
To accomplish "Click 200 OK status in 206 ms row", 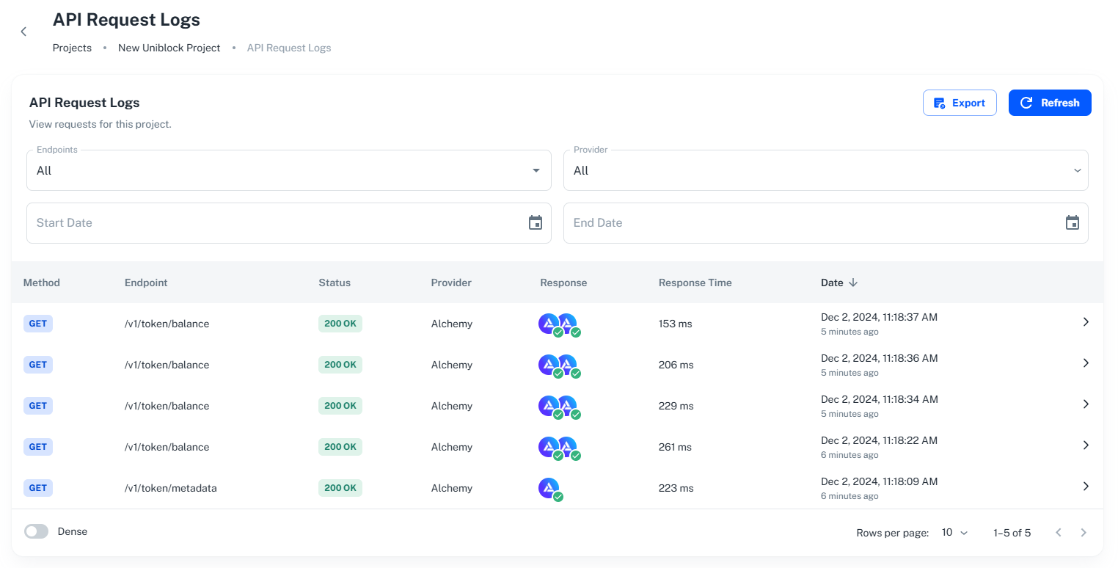I will click(x=340, y=365).
